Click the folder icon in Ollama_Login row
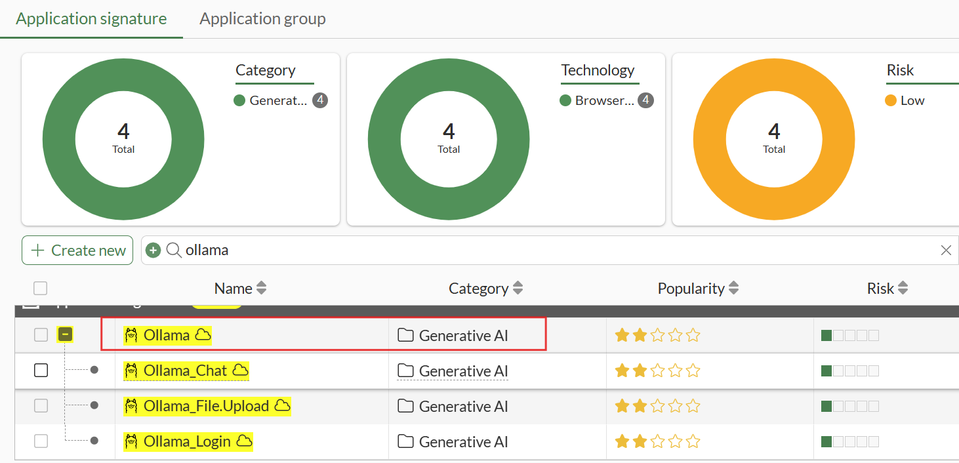Image resolution: width=959 pixels, height=463 pixels. point(405,441)
